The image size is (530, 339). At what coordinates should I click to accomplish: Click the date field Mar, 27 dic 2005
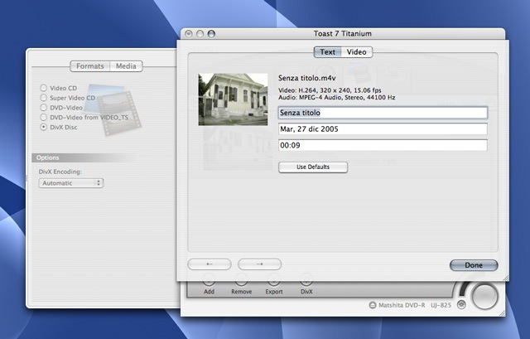coord(383,129)
